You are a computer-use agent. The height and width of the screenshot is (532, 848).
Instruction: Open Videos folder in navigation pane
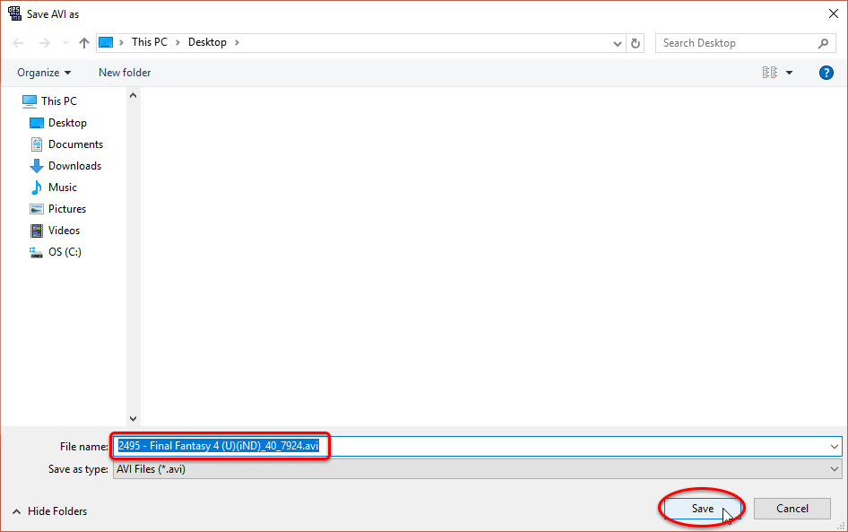click(x=64, y=231)
